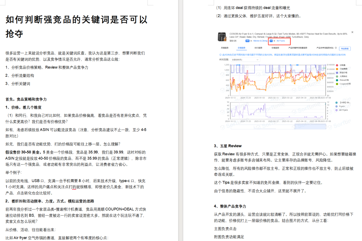
Task: Click the paragraph starting 这个 Tips 是很多卖家不知道的免死金牌
Action: coord(269,183)
